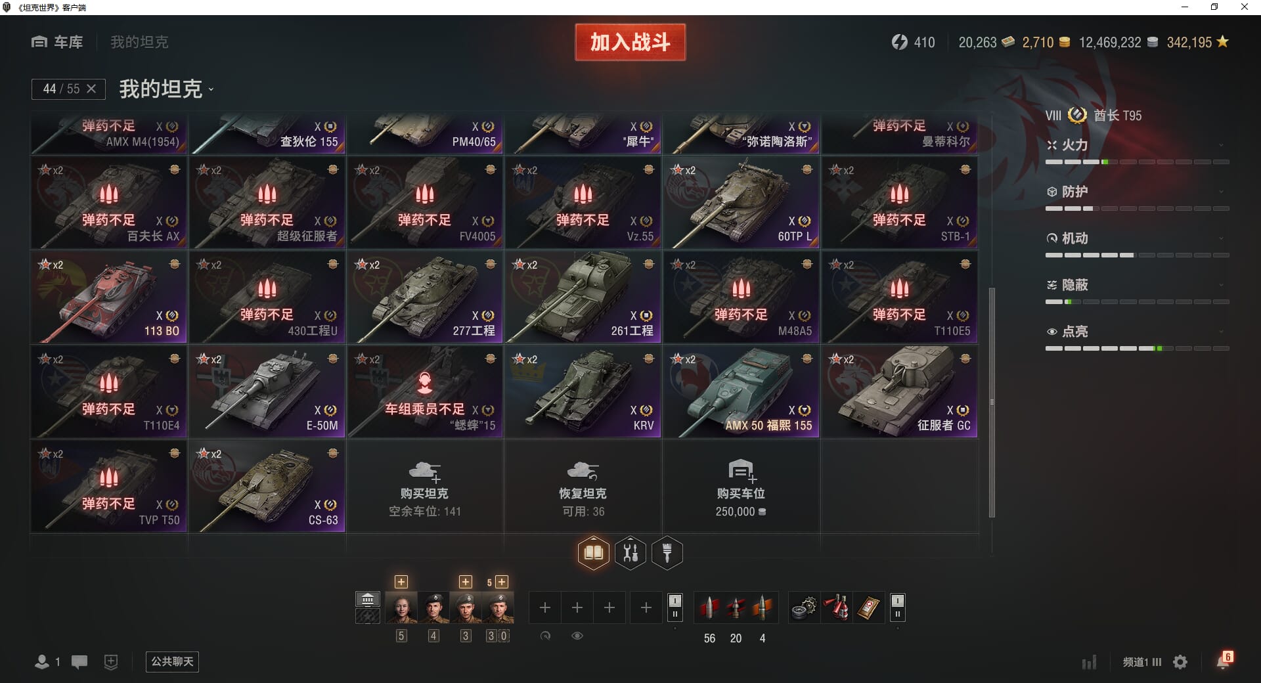Open the 我的坦克 tab in header
1261x683 pixels.
(x=139, y=42)
